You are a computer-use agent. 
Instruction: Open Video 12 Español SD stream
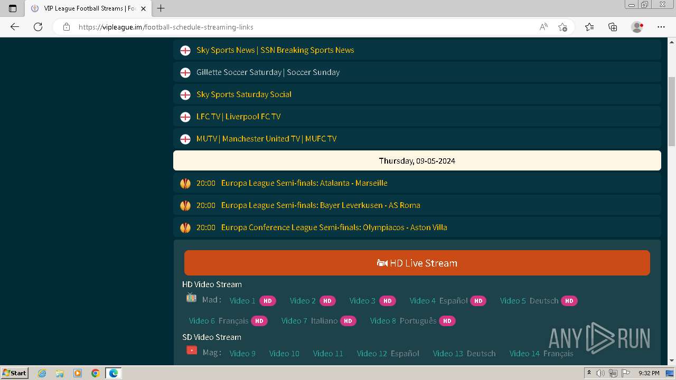(x=388, y=354)
